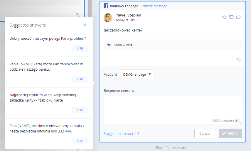
Task: Click Pawel Stepien's avatar picture
Action: [x=108, y=18]
